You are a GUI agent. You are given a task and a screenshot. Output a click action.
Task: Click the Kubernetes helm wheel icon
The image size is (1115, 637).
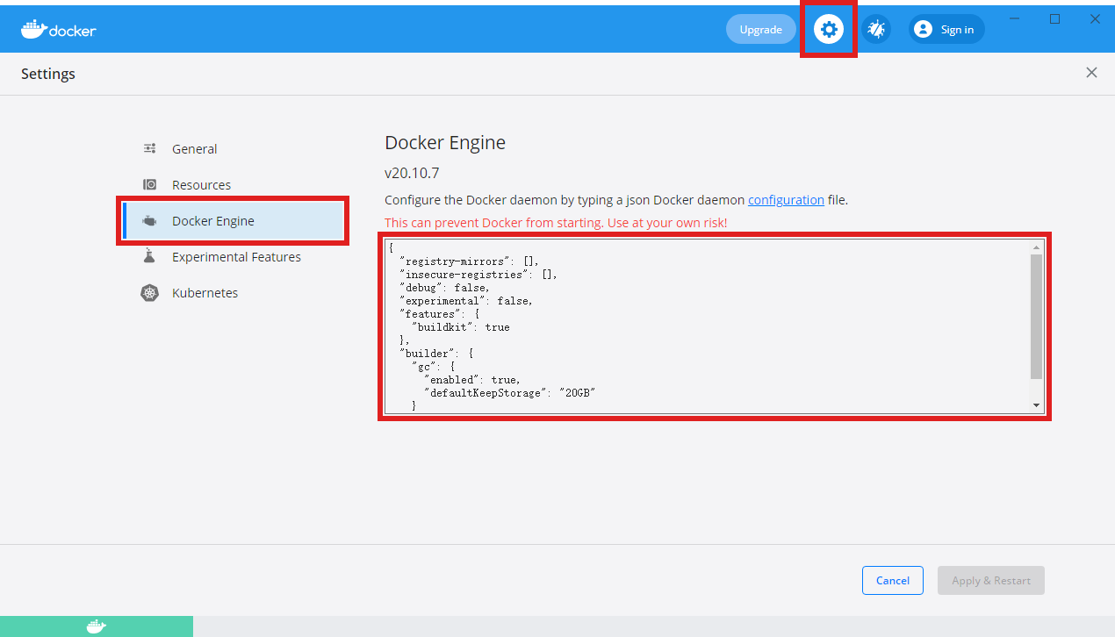(x=150, y=293)
